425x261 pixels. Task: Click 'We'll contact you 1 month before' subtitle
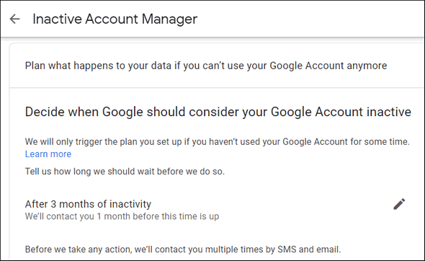(122, 216)
